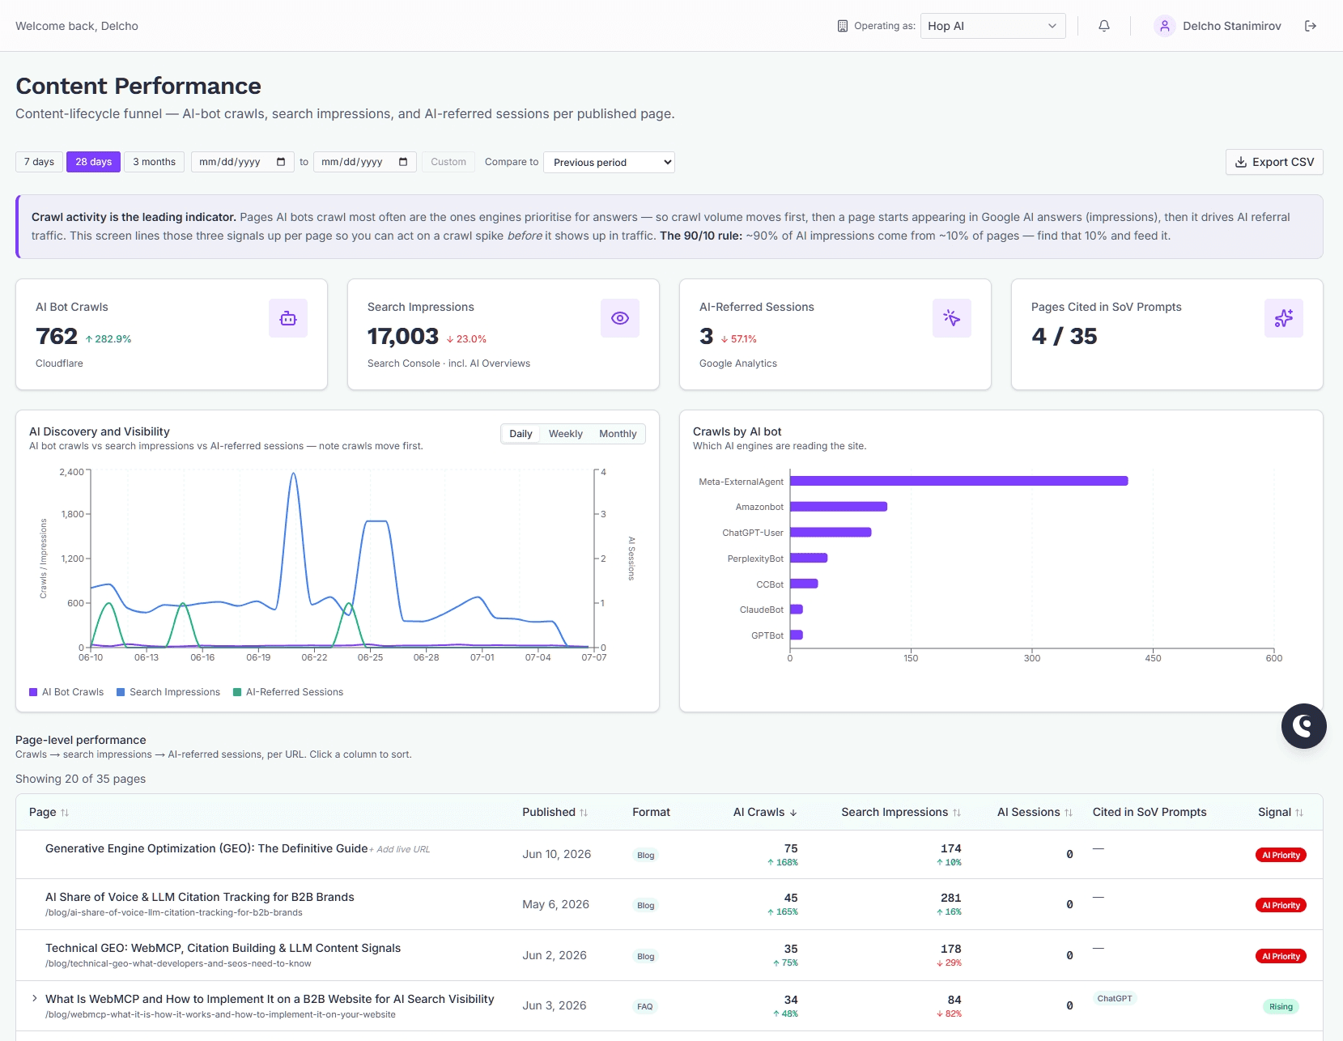Click the Rising signal badge
Viewport: 1343px width, 1041px height.
point(1281,1006)
